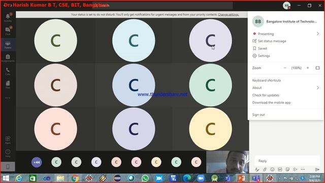Open the GIF picker under Reply
The height and width of the screenshot is (183, 325).
coord(280,169)
